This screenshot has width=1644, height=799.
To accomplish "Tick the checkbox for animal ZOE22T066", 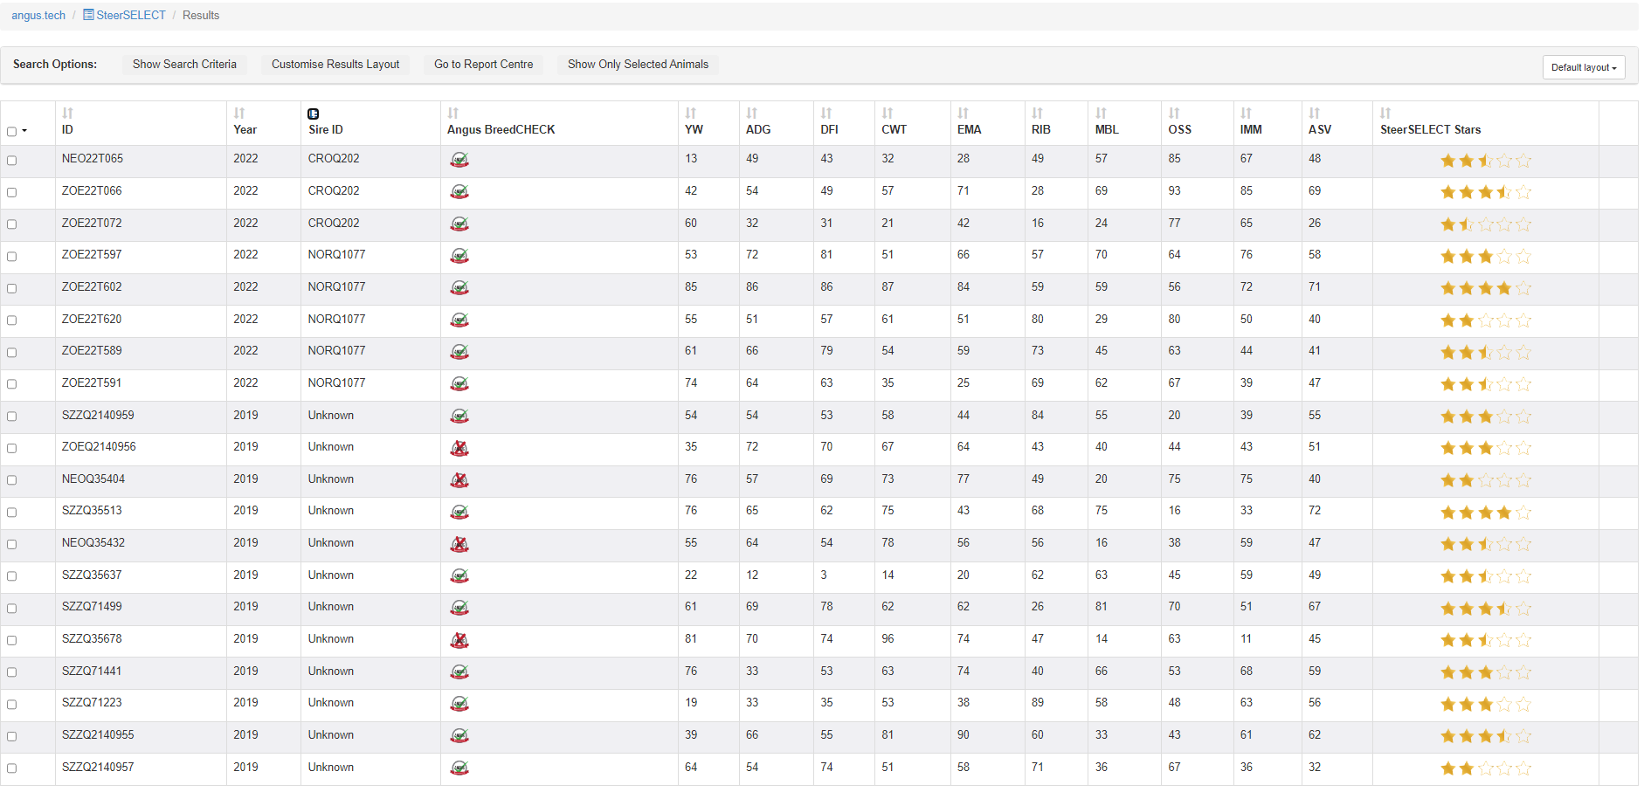I will (12, 192).
